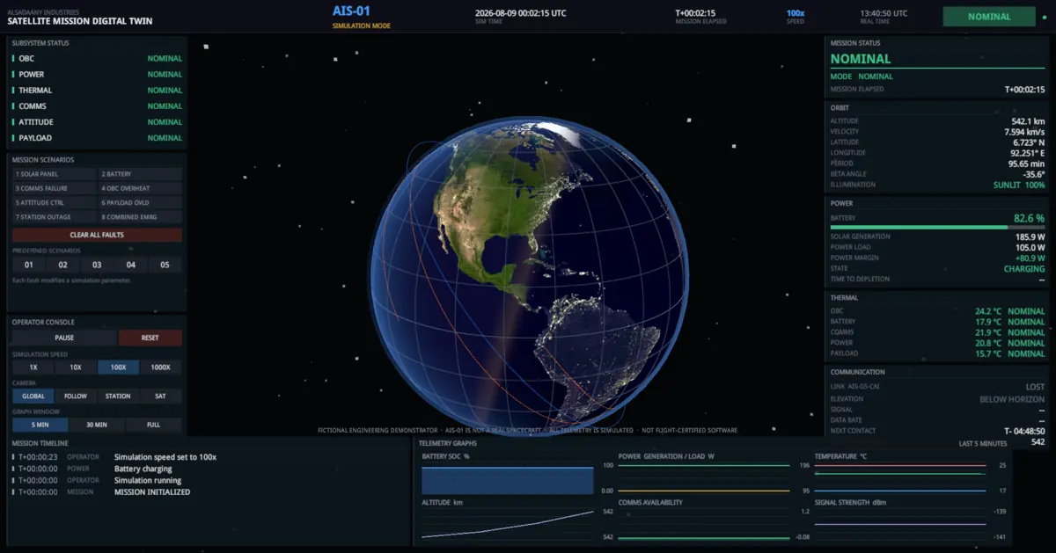Select the PAYLOAD subsystem status row
The image size is (1056, 553).
97,138
